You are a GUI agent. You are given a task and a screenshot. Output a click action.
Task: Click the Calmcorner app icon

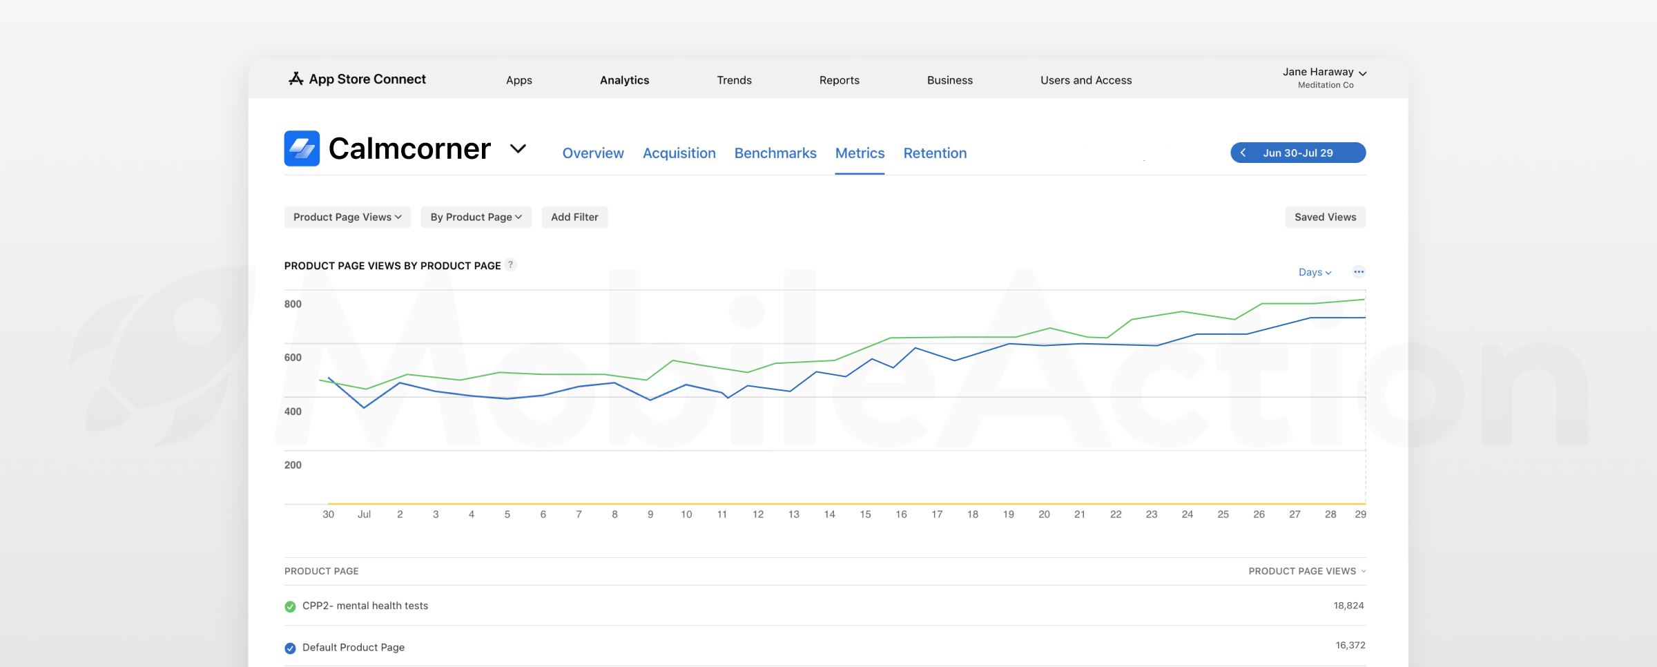click(302, 148)
